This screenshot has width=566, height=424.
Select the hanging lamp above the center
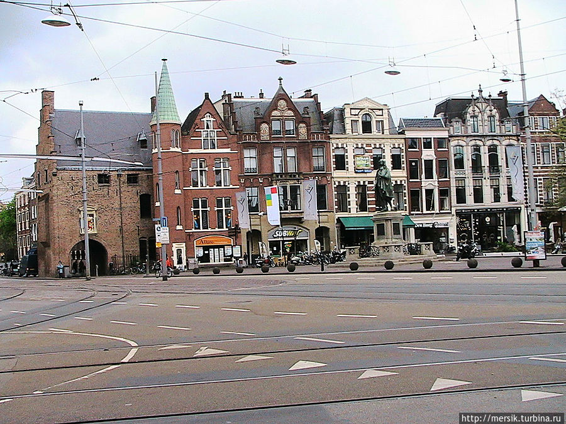286,61
